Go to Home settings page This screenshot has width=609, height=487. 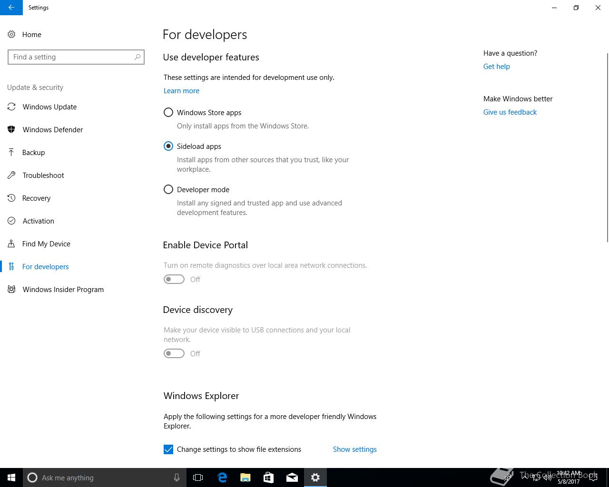(31, 34)
